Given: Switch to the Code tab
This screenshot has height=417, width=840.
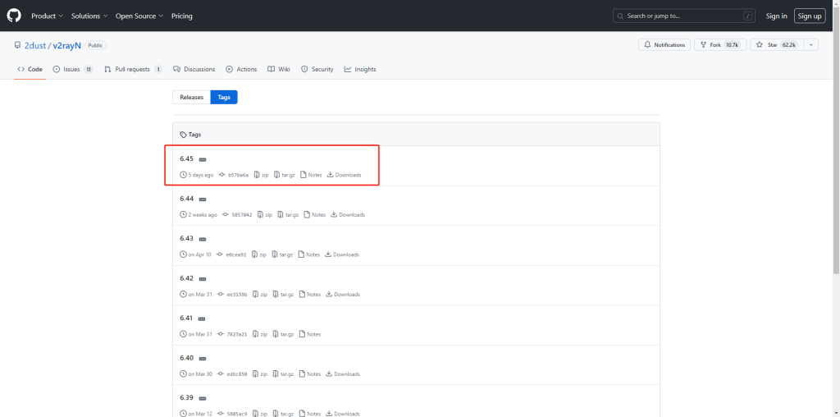Looking at the screenshot, I should (x=30, y=69).
